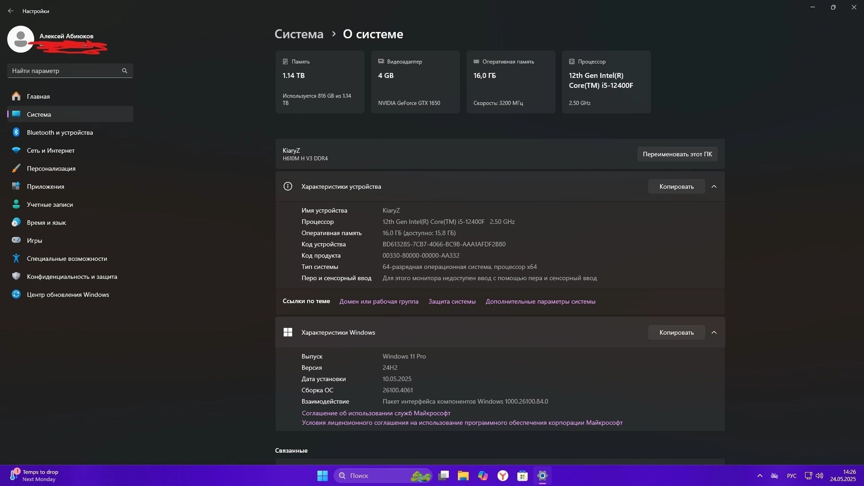This screenshot has width=864, height=486.
Task: Open the Процессор card
Action: 606,82
